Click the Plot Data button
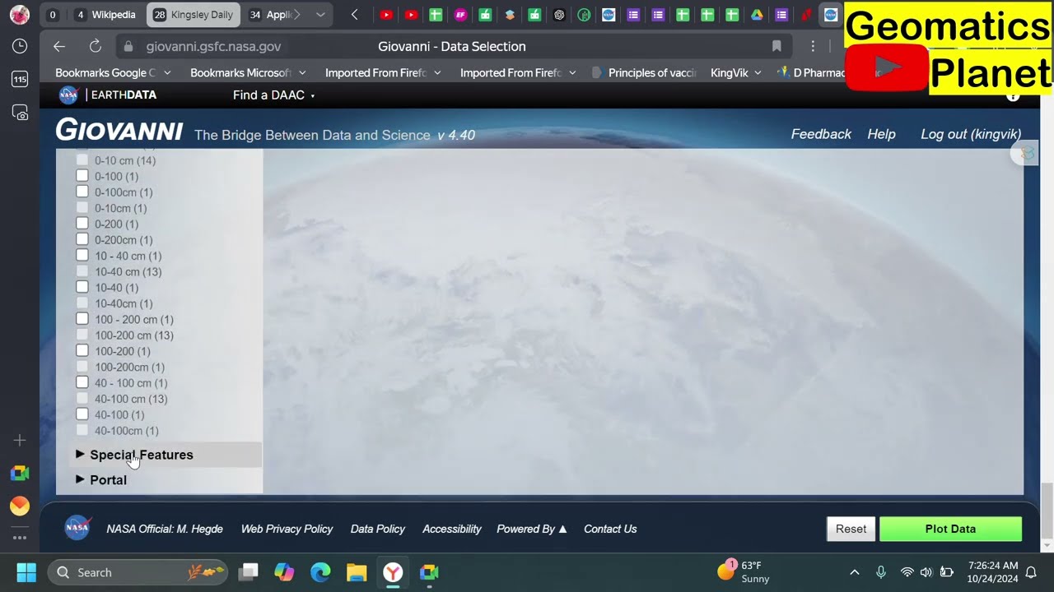Image resolution: width=1054 pixels, height=592 pixels. coord(950,529)
